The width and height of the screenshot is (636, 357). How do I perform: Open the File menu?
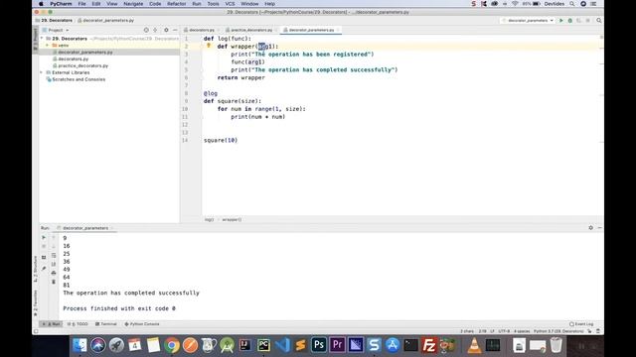tap(81, 4)
